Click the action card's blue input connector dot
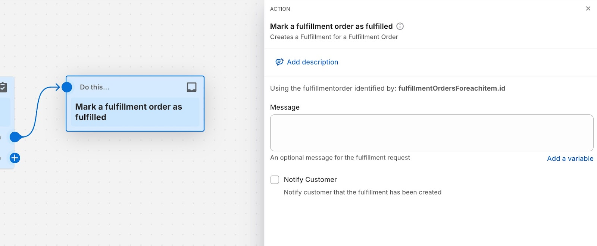Image resolution: width=597 pixels, height=246 pixels. click(x=67, y=87)
